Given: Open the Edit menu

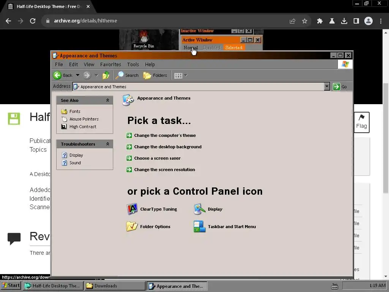Looking at the screenshot, I should click(x=73, y=65).
